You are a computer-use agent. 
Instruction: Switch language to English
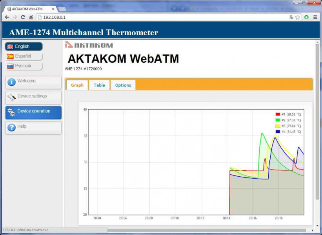click(x=24, y=47)
